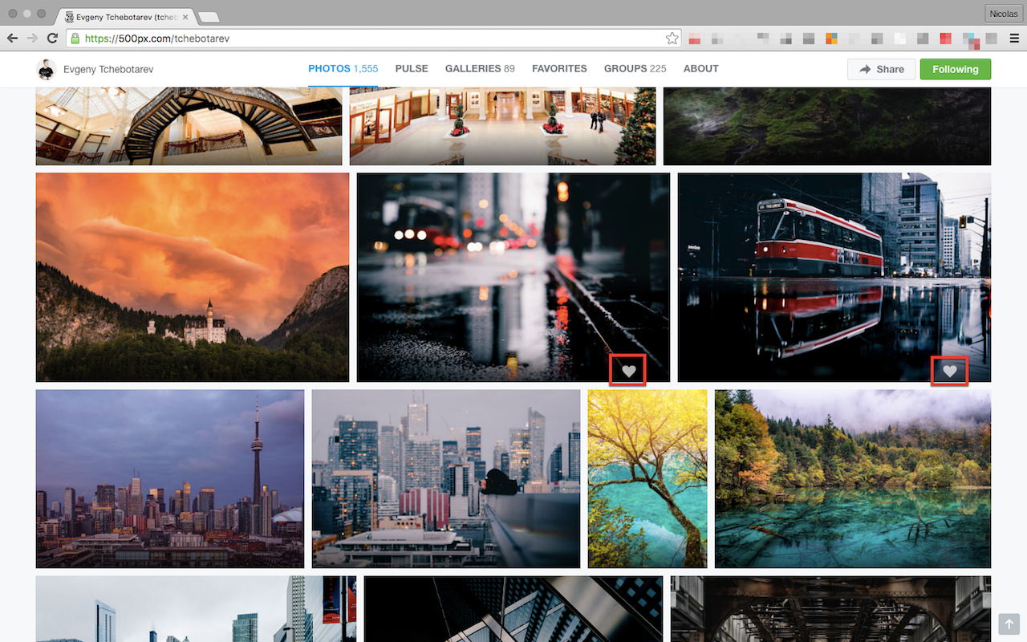Click the 1,555 photos count link
The height and width of the screenshot is (642, 1027).
coord(367,69)
